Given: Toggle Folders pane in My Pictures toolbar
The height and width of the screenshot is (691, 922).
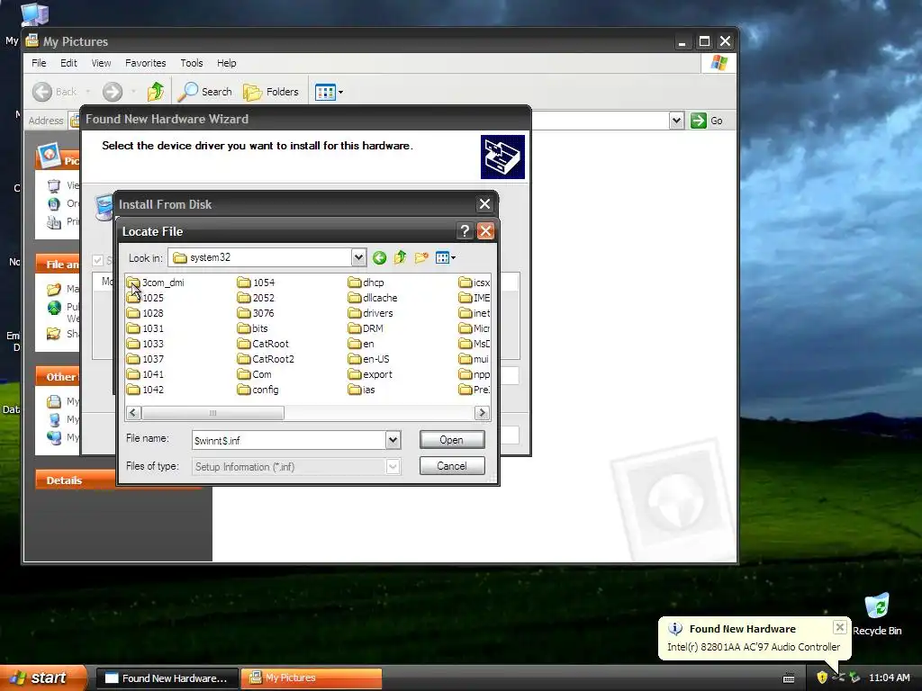Looking at the screenshot, I should (271, 92).
